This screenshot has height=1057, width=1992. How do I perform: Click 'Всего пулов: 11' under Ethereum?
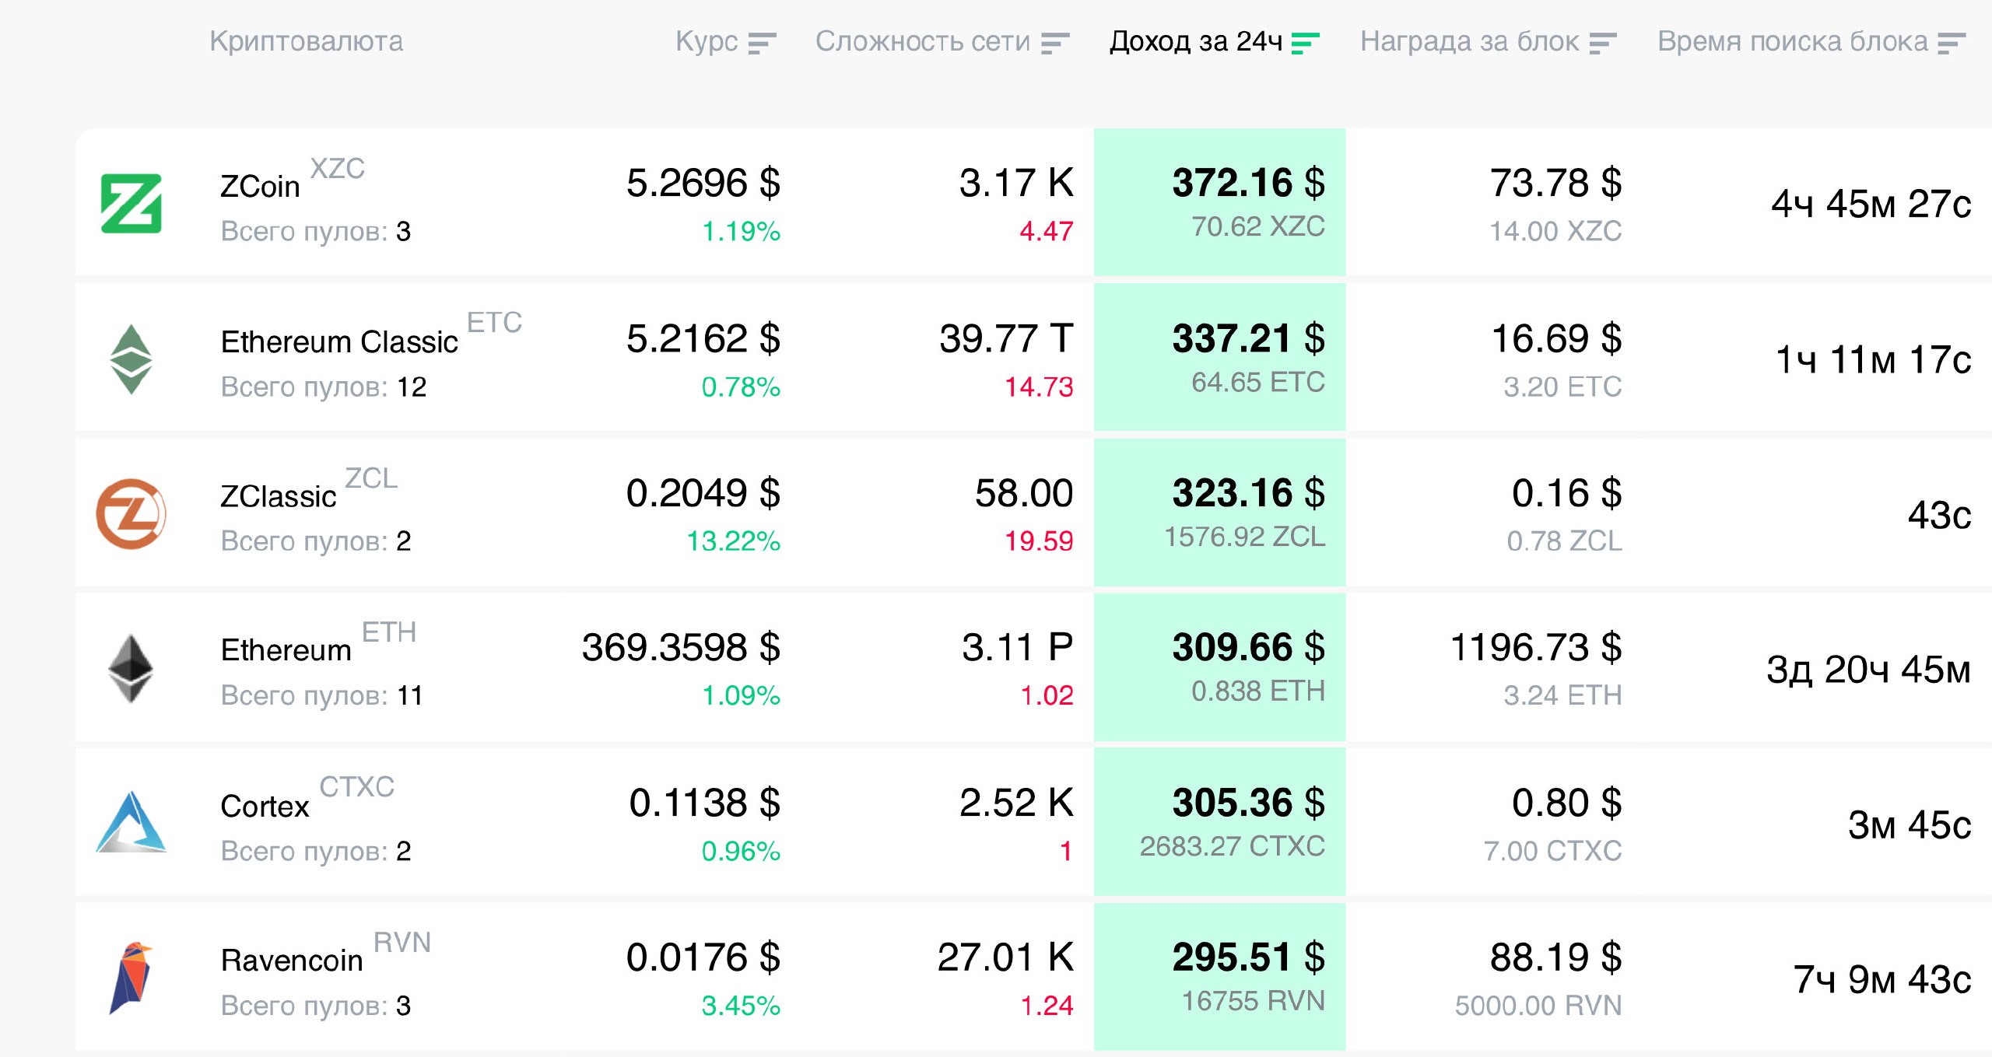tap(321, 695)
